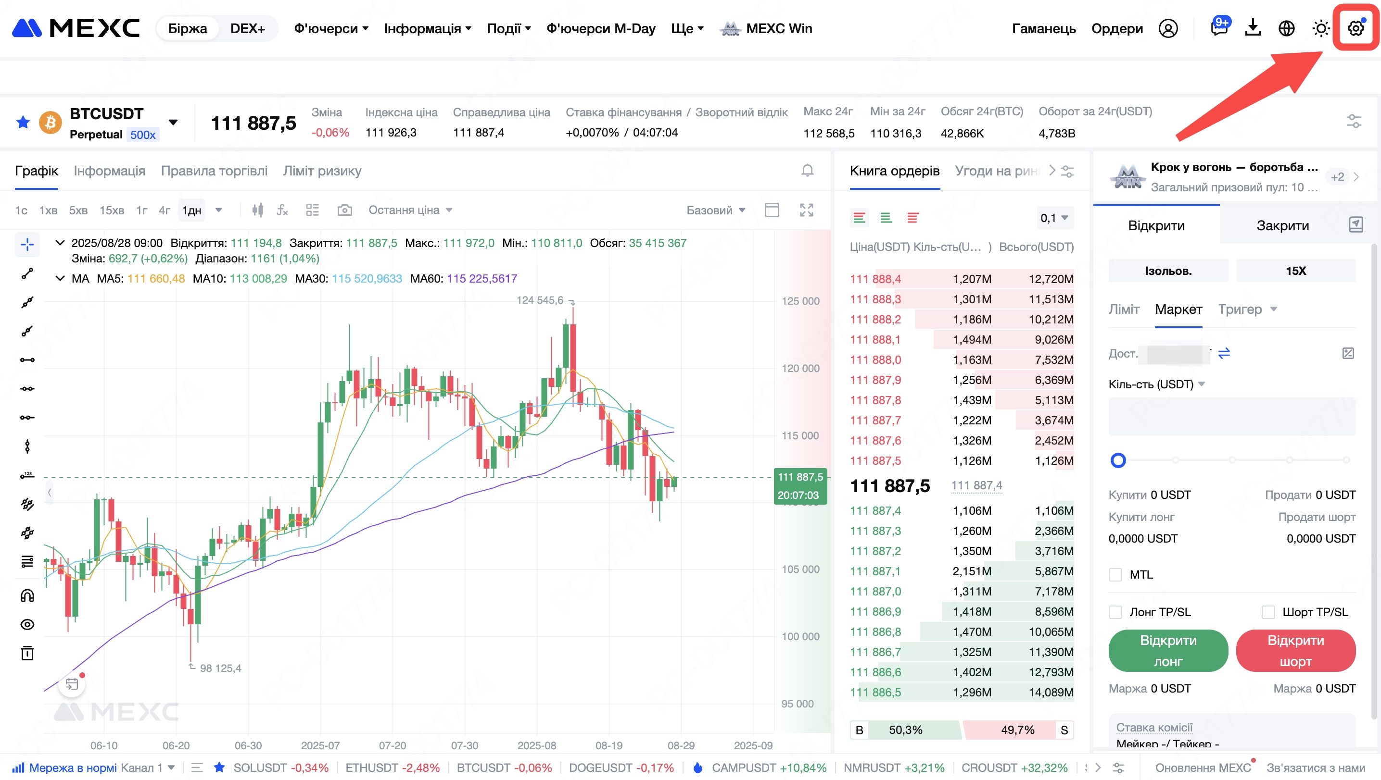Open indicators fx icon on chart toolbar

pos(282,210)
